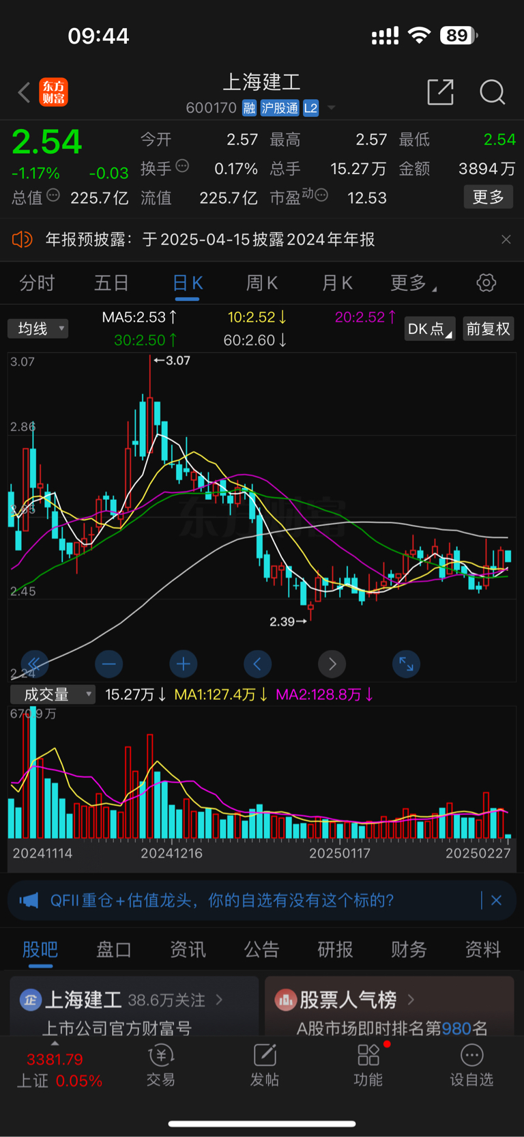Tap the announcement speaker icon
Viewport: 524px width, 1137px height.
coord(23,240)
